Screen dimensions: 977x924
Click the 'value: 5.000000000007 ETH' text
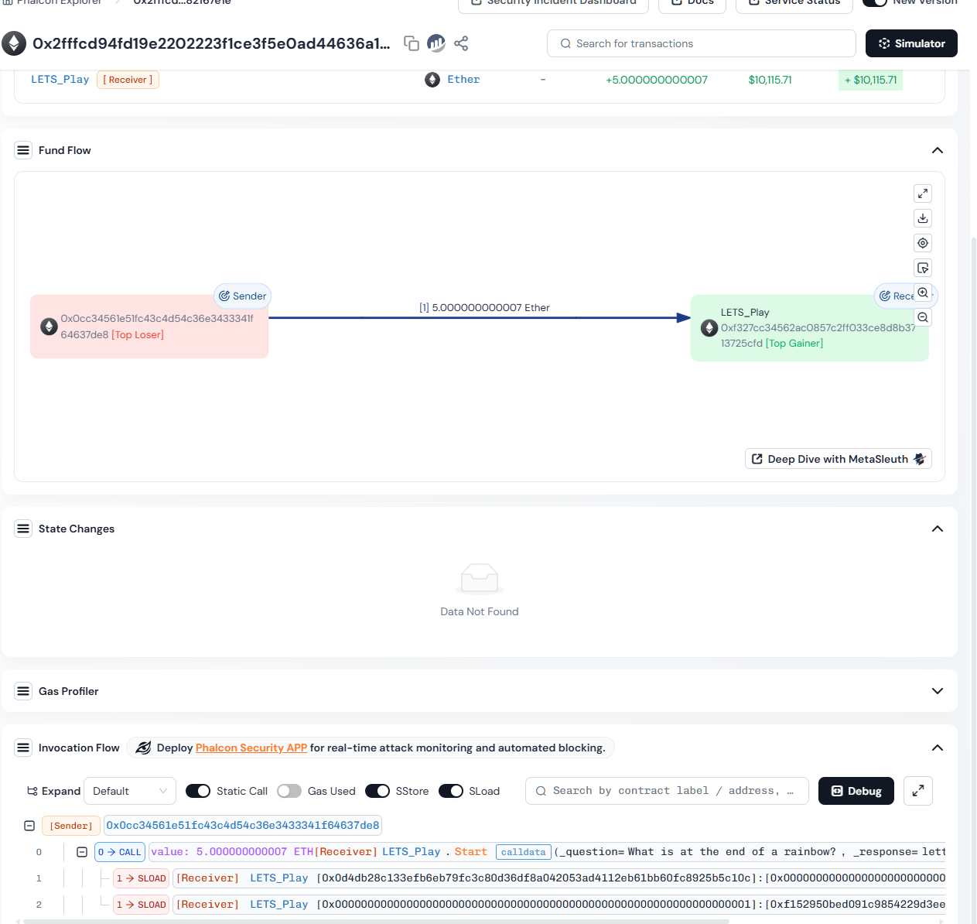(232, 852)
